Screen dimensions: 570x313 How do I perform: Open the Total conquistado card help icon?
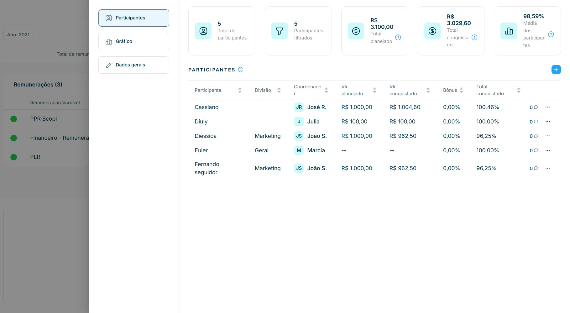[474, 37]
